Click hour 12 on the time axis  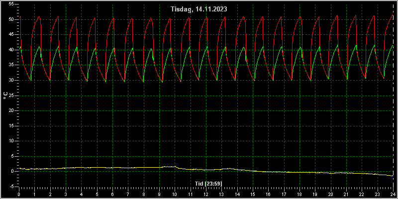click(206, 195)
